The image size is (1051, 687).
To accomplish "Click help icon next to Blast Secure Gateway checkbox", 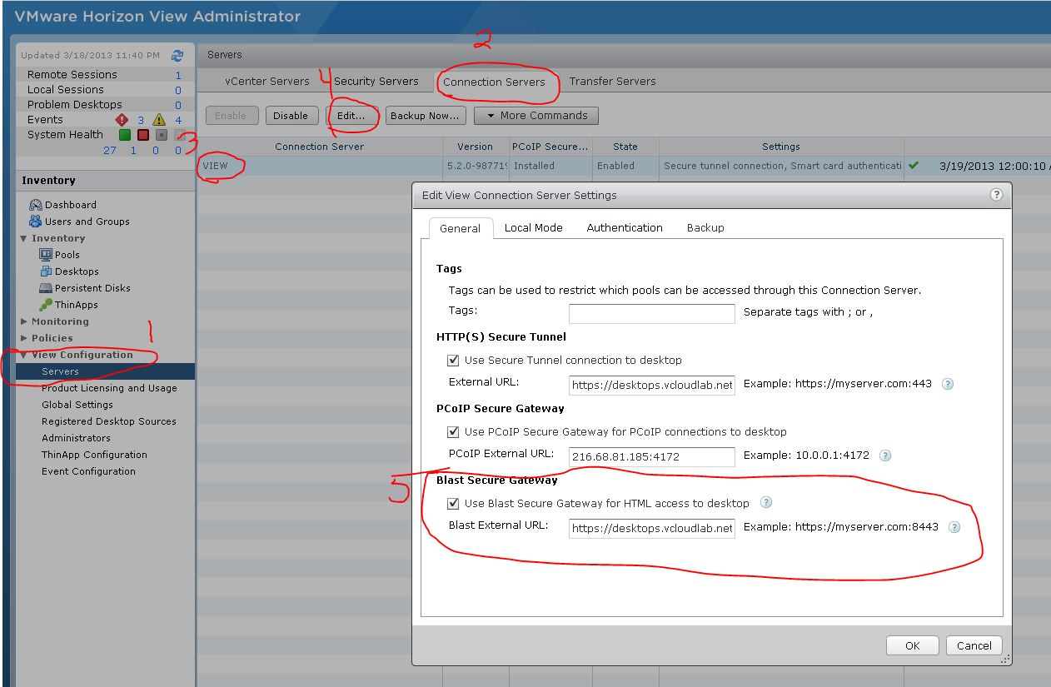I will (765, 503).
